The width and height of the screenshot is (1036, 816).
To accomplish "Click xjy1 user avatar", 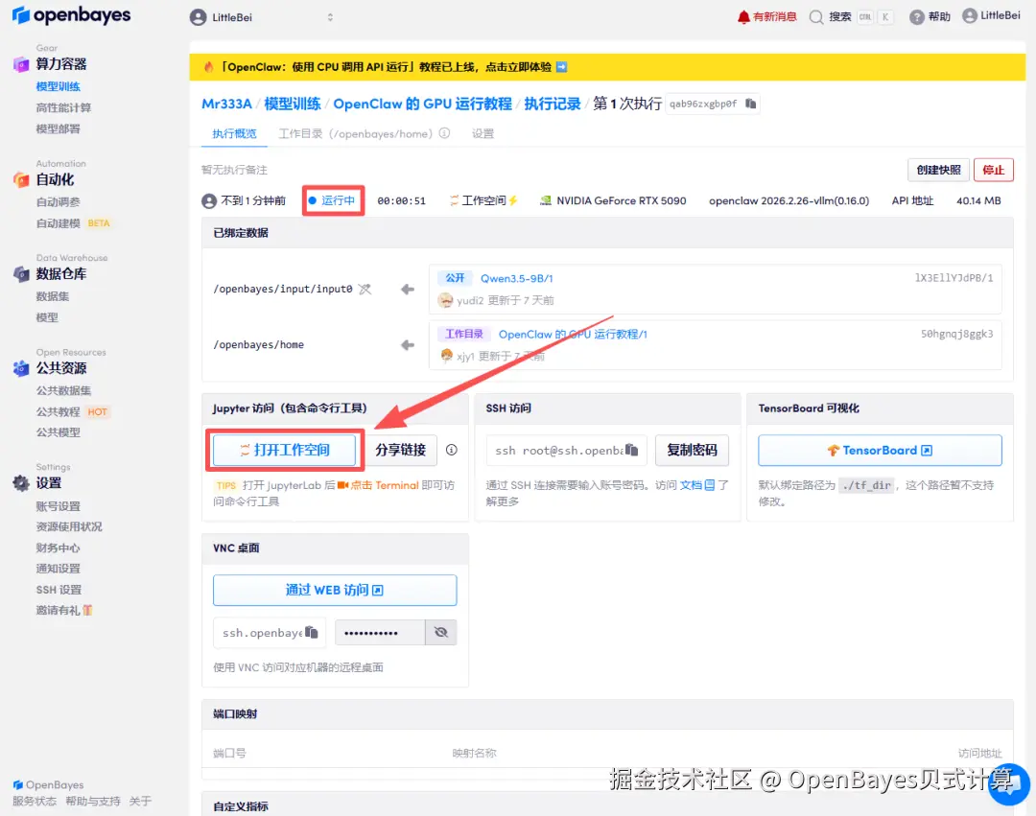I will (x=447, y=356).
